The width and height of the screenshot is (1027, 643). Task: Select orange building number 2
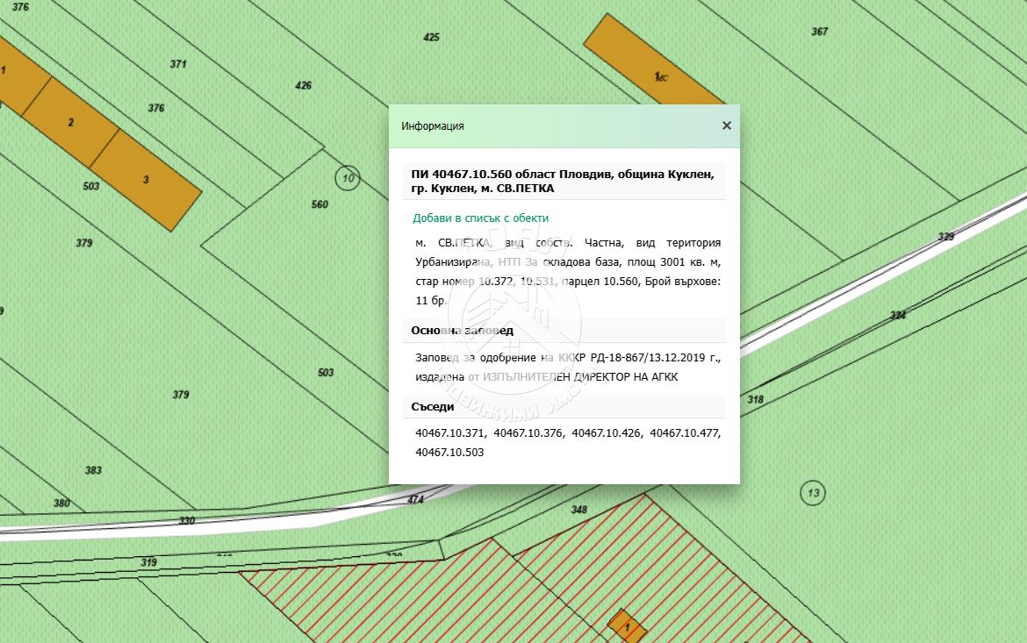(x=70, y=122)
